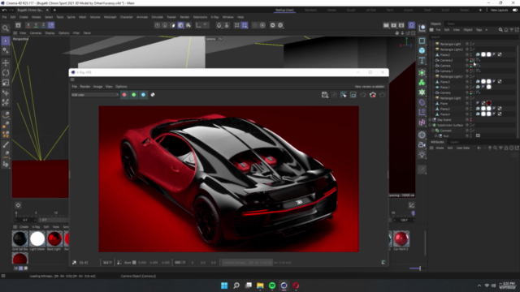This screenshot has height=292, width=520.
Task: Toggle green channel in V-Ray VFB
Action: click(x=133, y=95)
